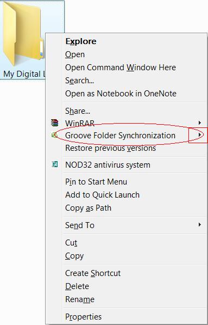208x325 pixels.
Task: Click the WinRAR books icon
Action: 55,122
